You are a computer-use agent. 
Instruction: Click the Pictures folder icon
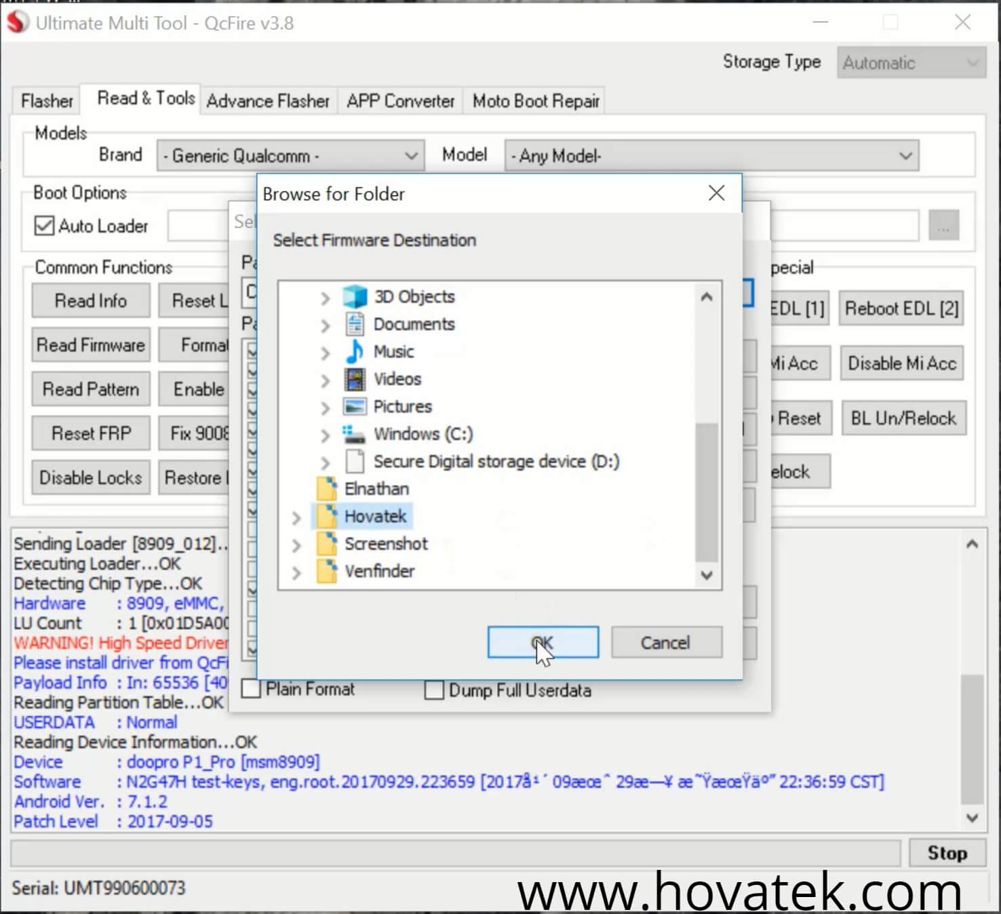[355, 406]
